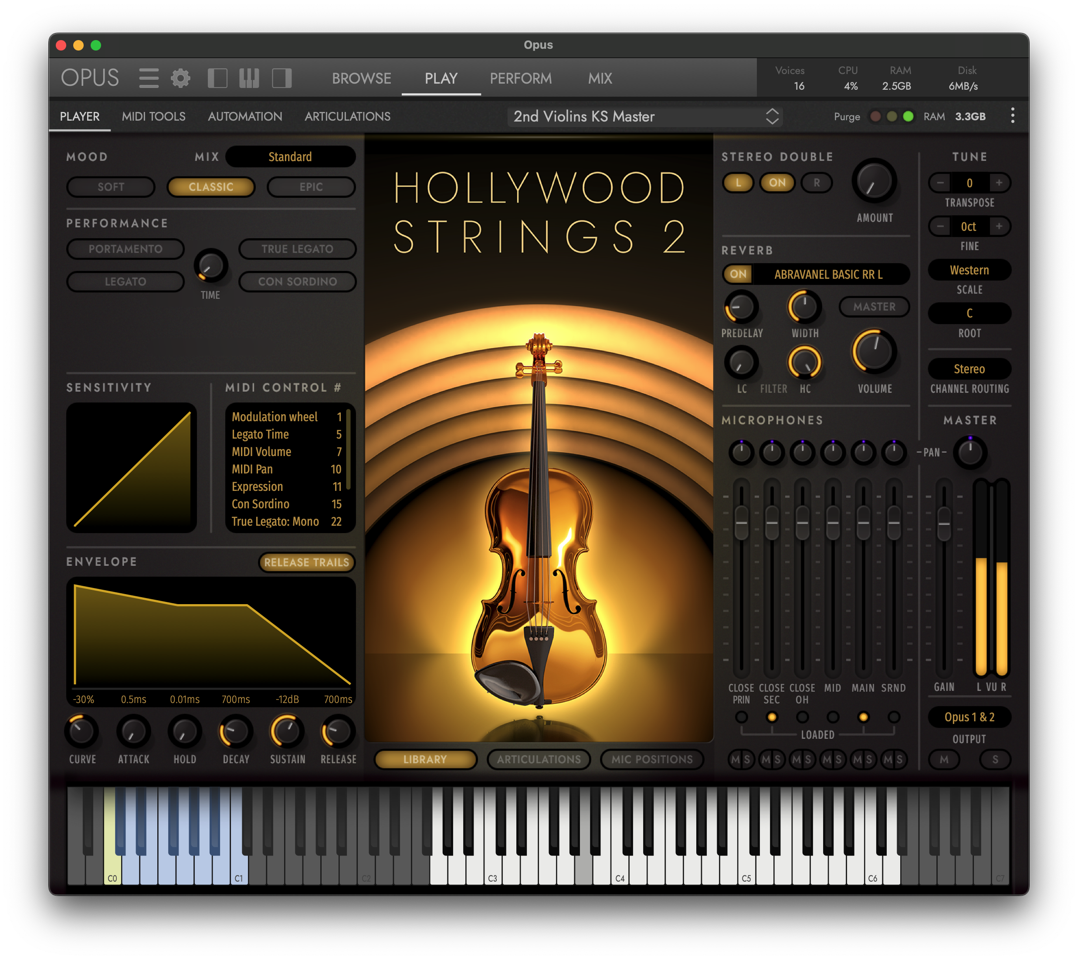Select the Soft mood button

coord(111,187)
